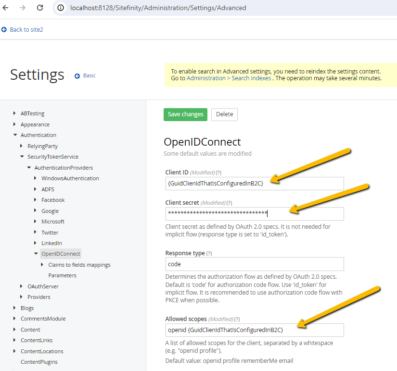397x371 pixels.
Task: Expand the OAuthServer tree node
Action: coord(21,286)
